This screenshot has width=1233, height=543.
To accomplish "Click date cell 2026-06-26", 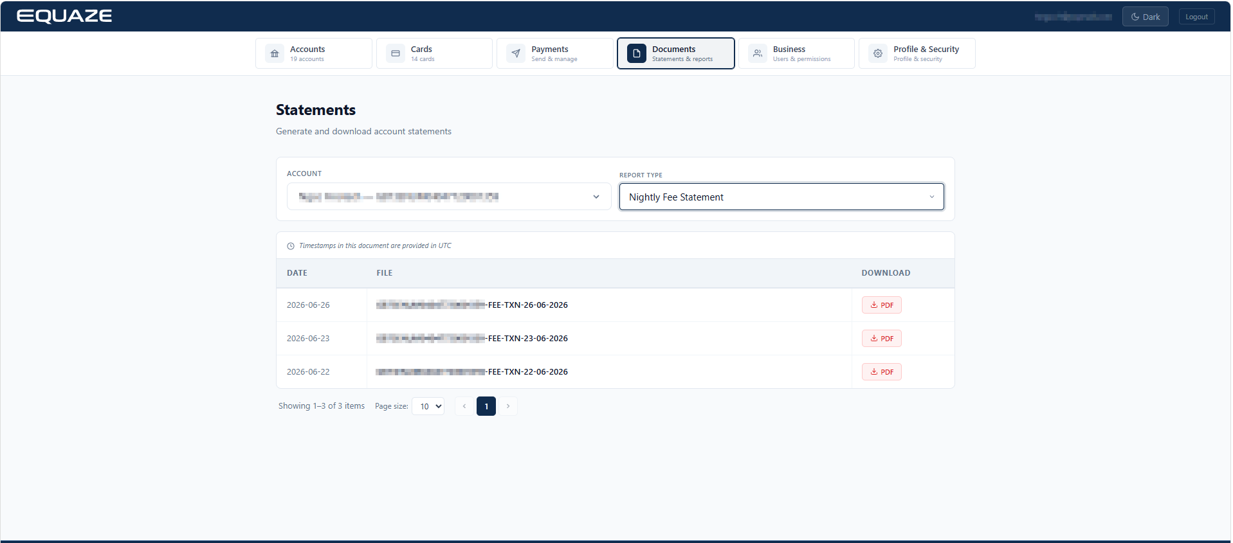I will pos(308,305).
